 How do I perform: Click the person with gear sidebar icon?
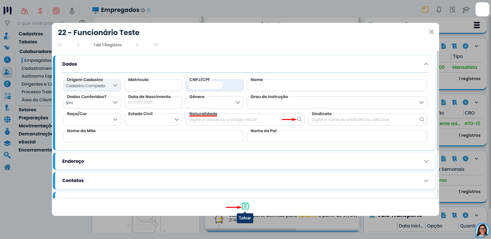(x=7, y=36)
